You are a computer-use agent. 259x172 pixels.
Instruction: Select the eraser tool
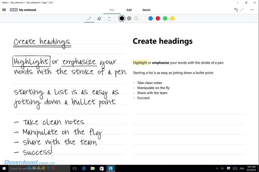(x=99, y=18)
